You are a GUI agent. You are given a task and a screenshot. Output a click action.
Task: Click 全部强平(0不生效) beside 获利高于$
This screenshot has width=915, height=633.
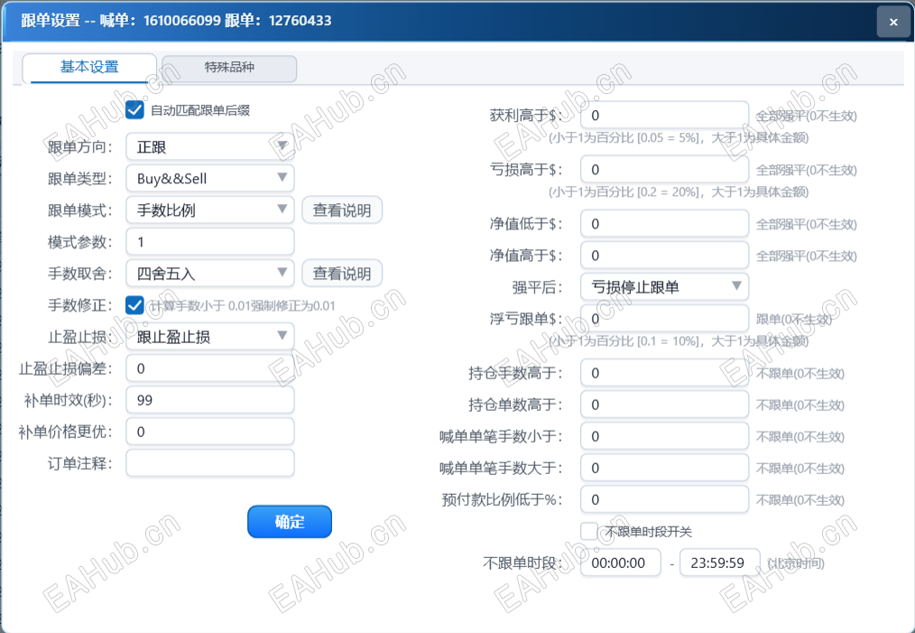(807, 116)
